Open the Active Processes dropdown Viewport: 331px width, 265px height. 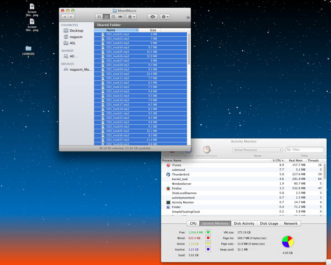tap(257, 150)
